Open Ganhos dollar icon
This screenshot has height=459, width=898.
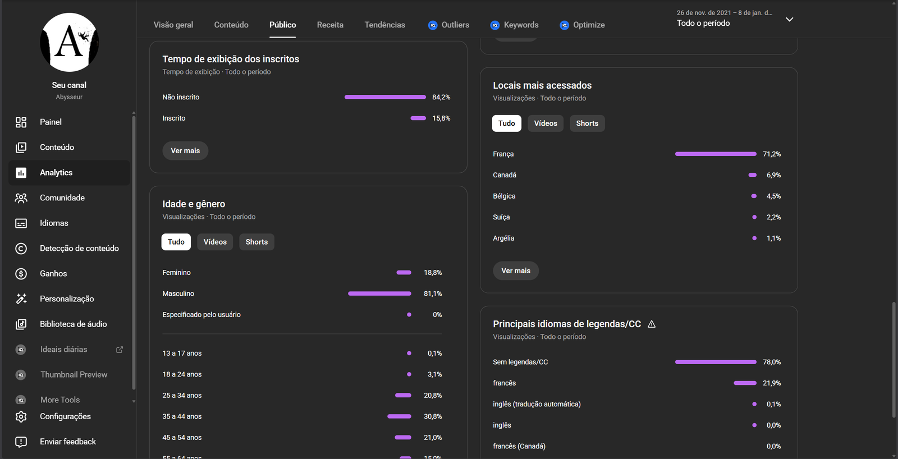(21, 274)
